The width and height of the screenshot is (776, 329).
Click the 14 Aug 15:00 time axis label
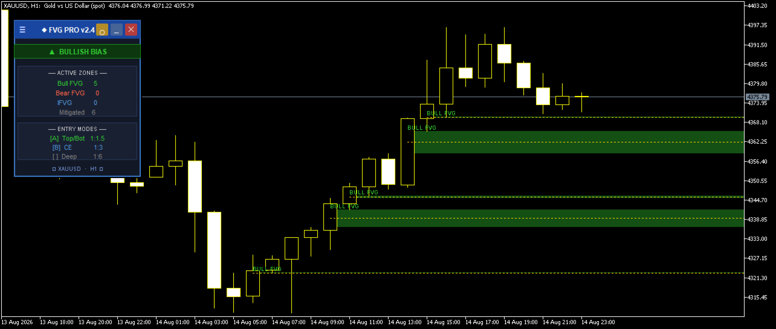coord(443,322)
